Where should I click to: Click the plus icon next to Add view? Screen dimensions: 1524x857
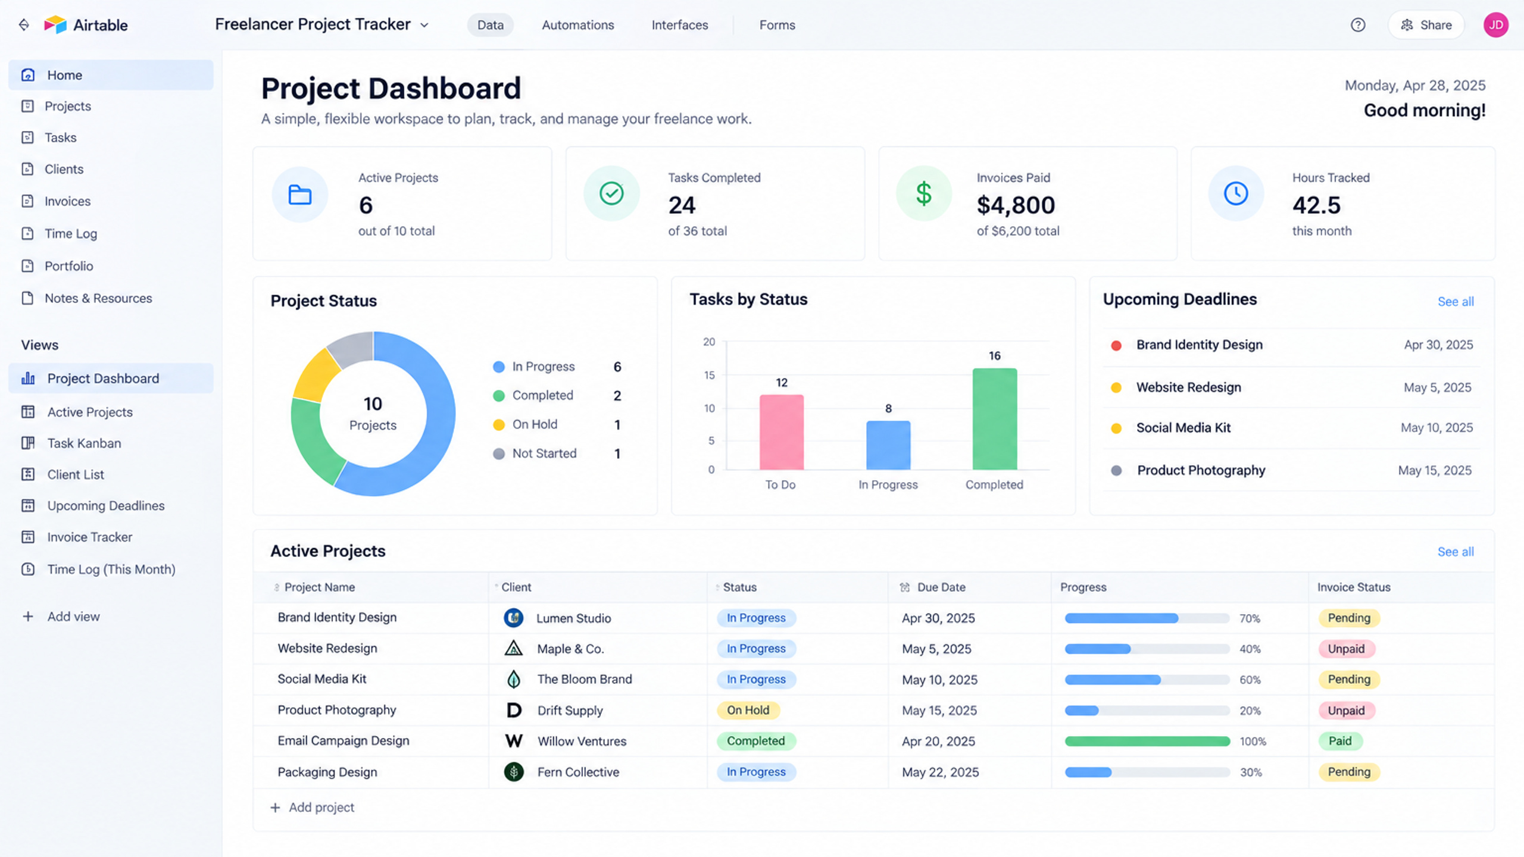point(28,617)
